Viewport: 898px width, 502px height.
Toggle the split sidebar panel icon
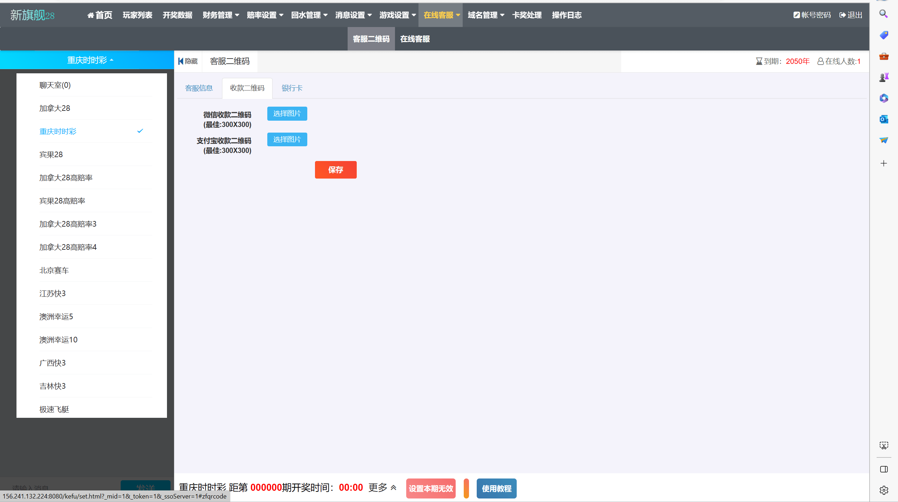coord(884,469)
